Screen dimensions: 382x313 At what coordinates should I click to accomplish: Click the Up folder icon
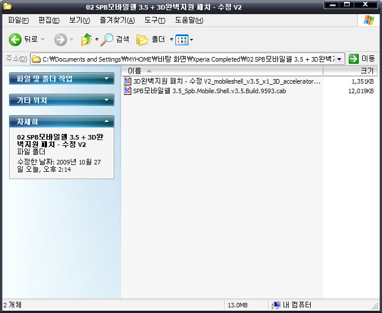click(x=87, y=40)
